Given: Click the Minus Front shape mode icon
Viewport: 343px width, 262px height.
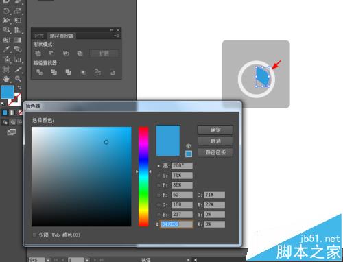Looking at the screenshot, I should click(x=51, y=53).
